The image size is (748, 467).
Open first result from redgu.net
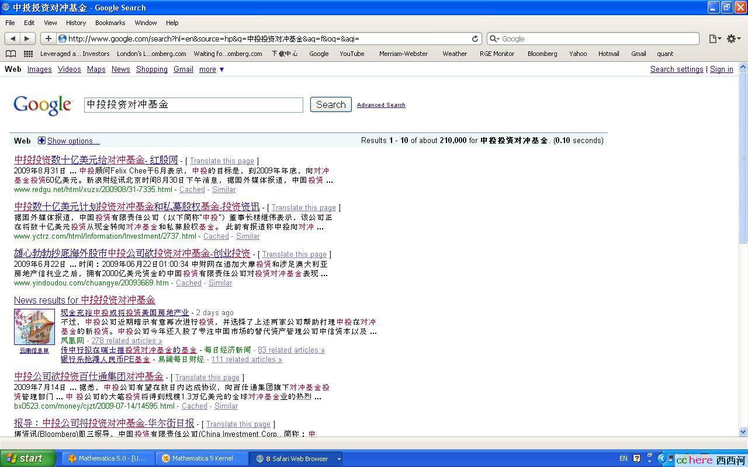click(96, 160)
